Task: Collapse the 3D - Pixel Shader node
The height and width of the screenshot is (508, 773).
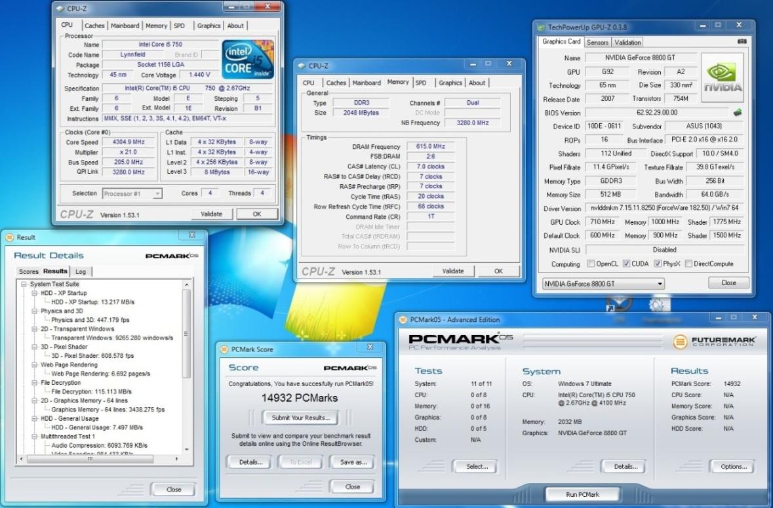Action: [35, 347]
